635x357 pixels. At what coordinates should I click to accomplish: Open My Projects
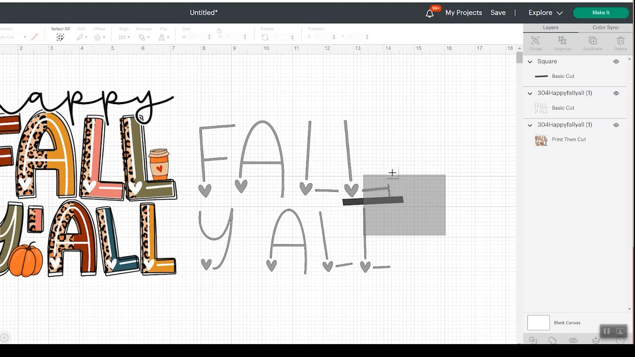(x=463, y=13)
